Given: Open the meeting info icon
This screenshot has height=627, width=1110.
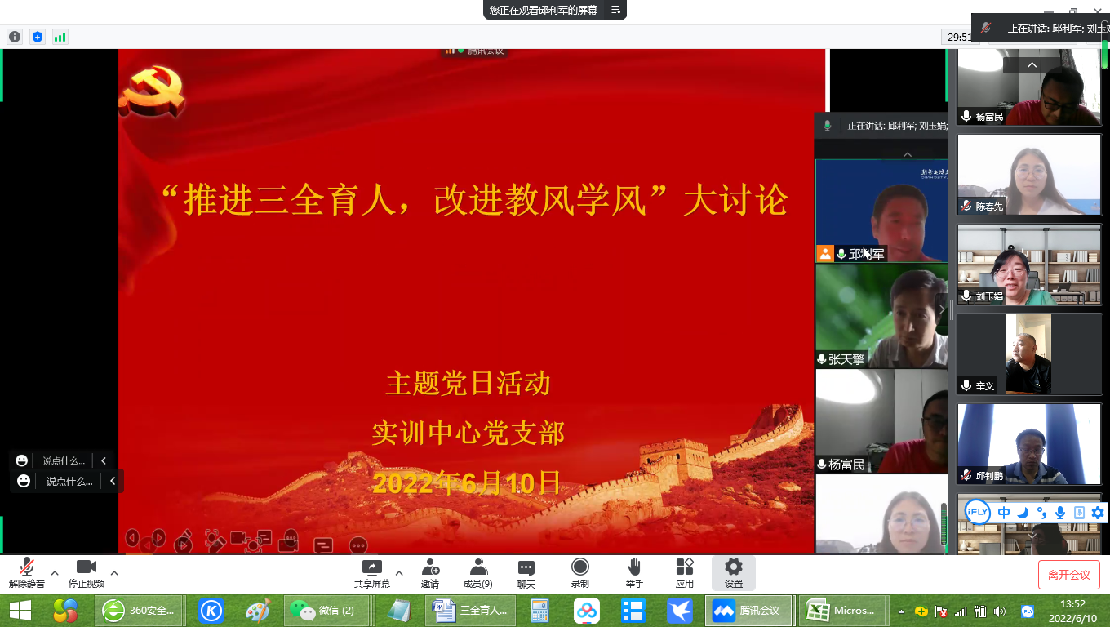Looking at the screenshot, I should [15, 37].
